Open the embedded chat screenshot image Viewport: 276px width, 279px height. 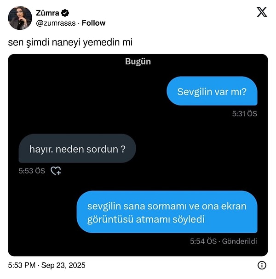tap(138, 155)
